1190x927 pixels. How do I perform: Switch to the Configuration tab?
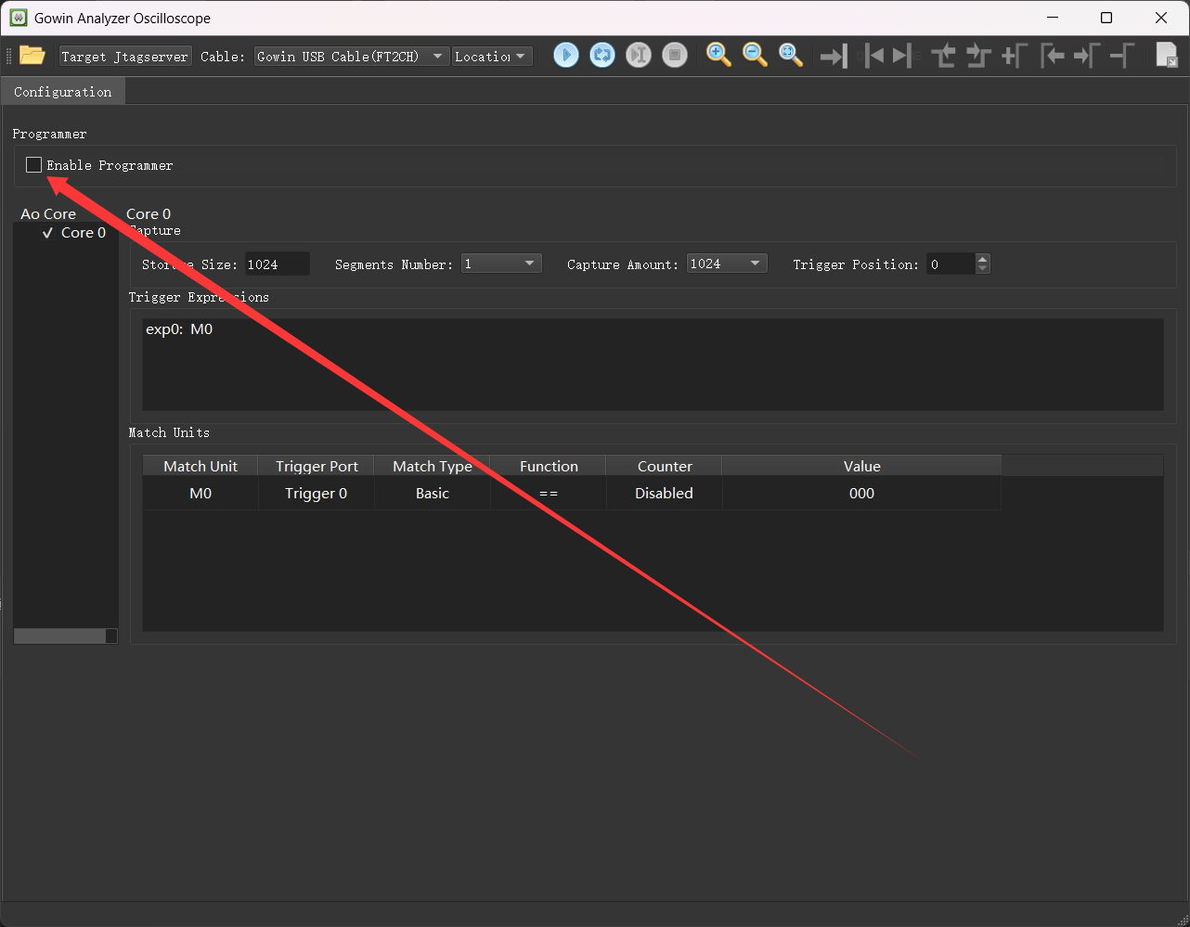coord(62,92)
